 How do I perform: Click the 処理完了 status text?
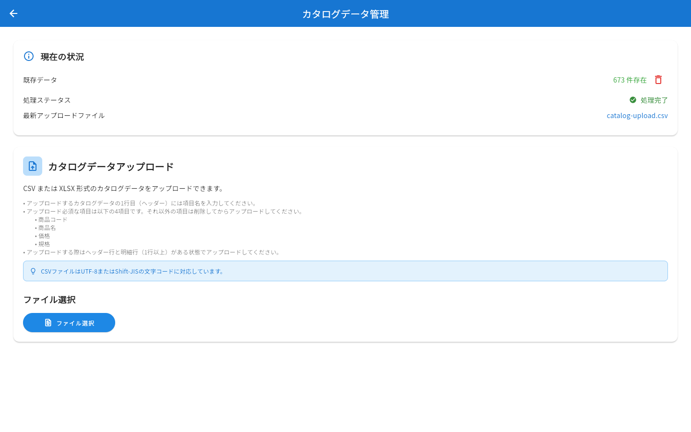pyautogui.click(x=654, y=100)
